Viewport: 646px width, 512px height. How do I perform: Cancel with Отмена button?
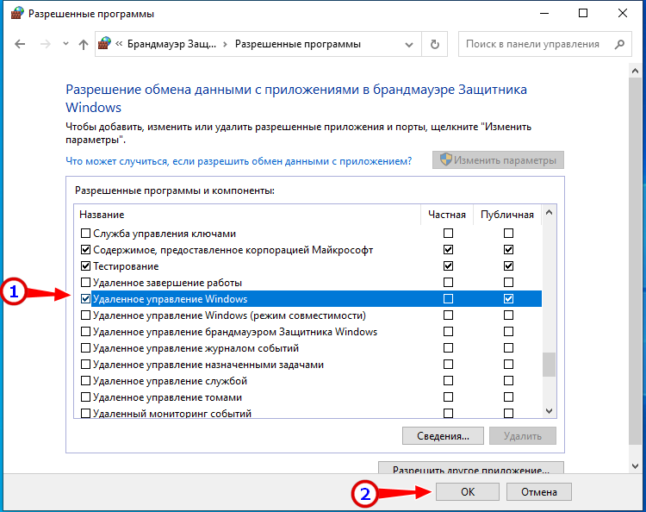coord(539,492)
